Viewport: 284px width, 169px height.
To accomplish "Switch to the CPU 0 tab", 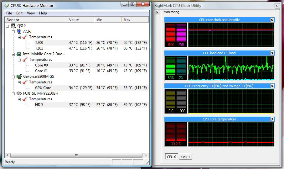I will click(x=171, y=157).
